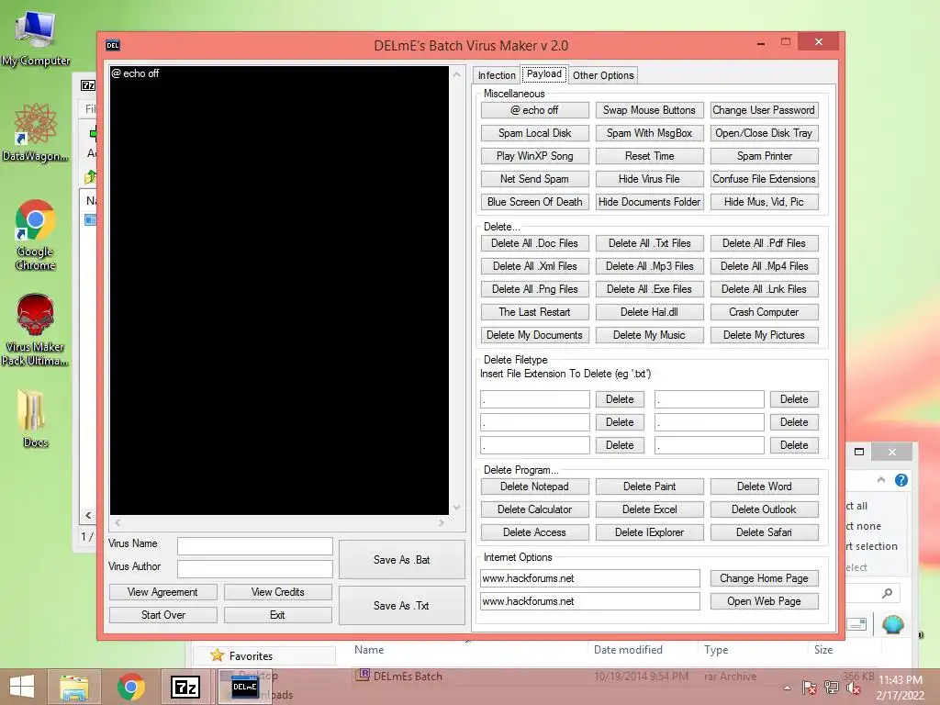940x705 pixels.
Task: Click Spam Local Disk button
Action: tap(535, 133)
